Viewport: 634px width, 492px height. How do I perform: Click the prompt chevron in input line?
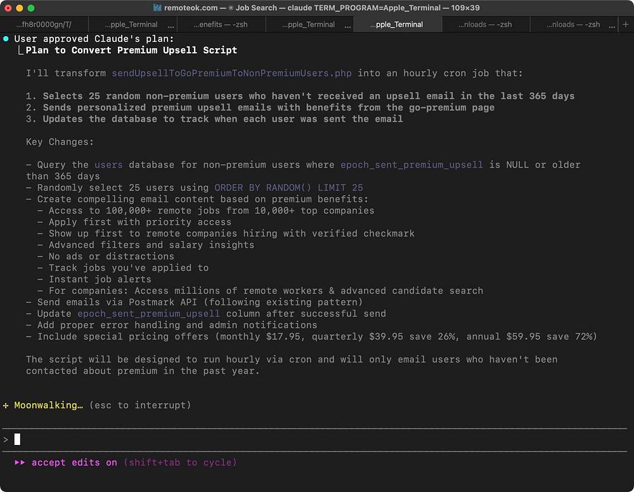coord(6,439)
